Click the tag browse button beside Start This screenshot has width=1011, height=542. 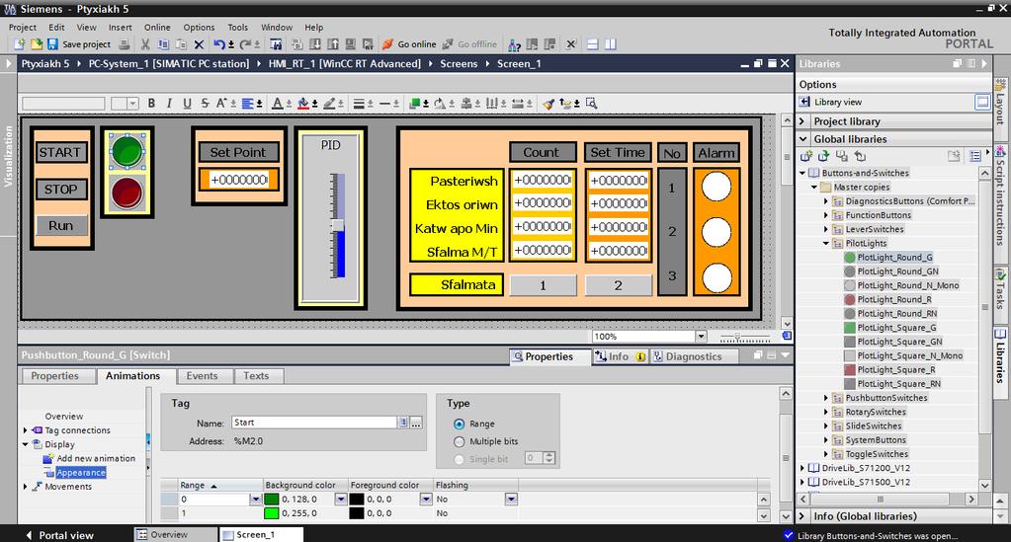tap(416, 423)
